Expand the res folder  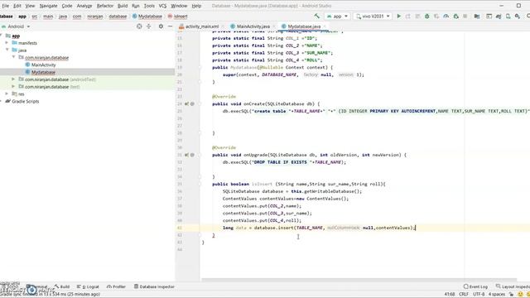pyautogui.click(x=7, y=94)
